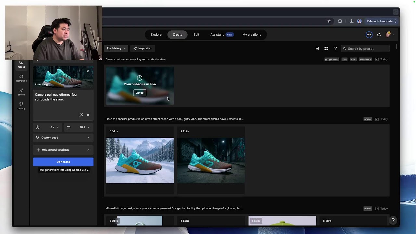Click '2 Edits' label above snowy sneaker
This screenshot has width=416, height=234.
[x=113, y=131]
